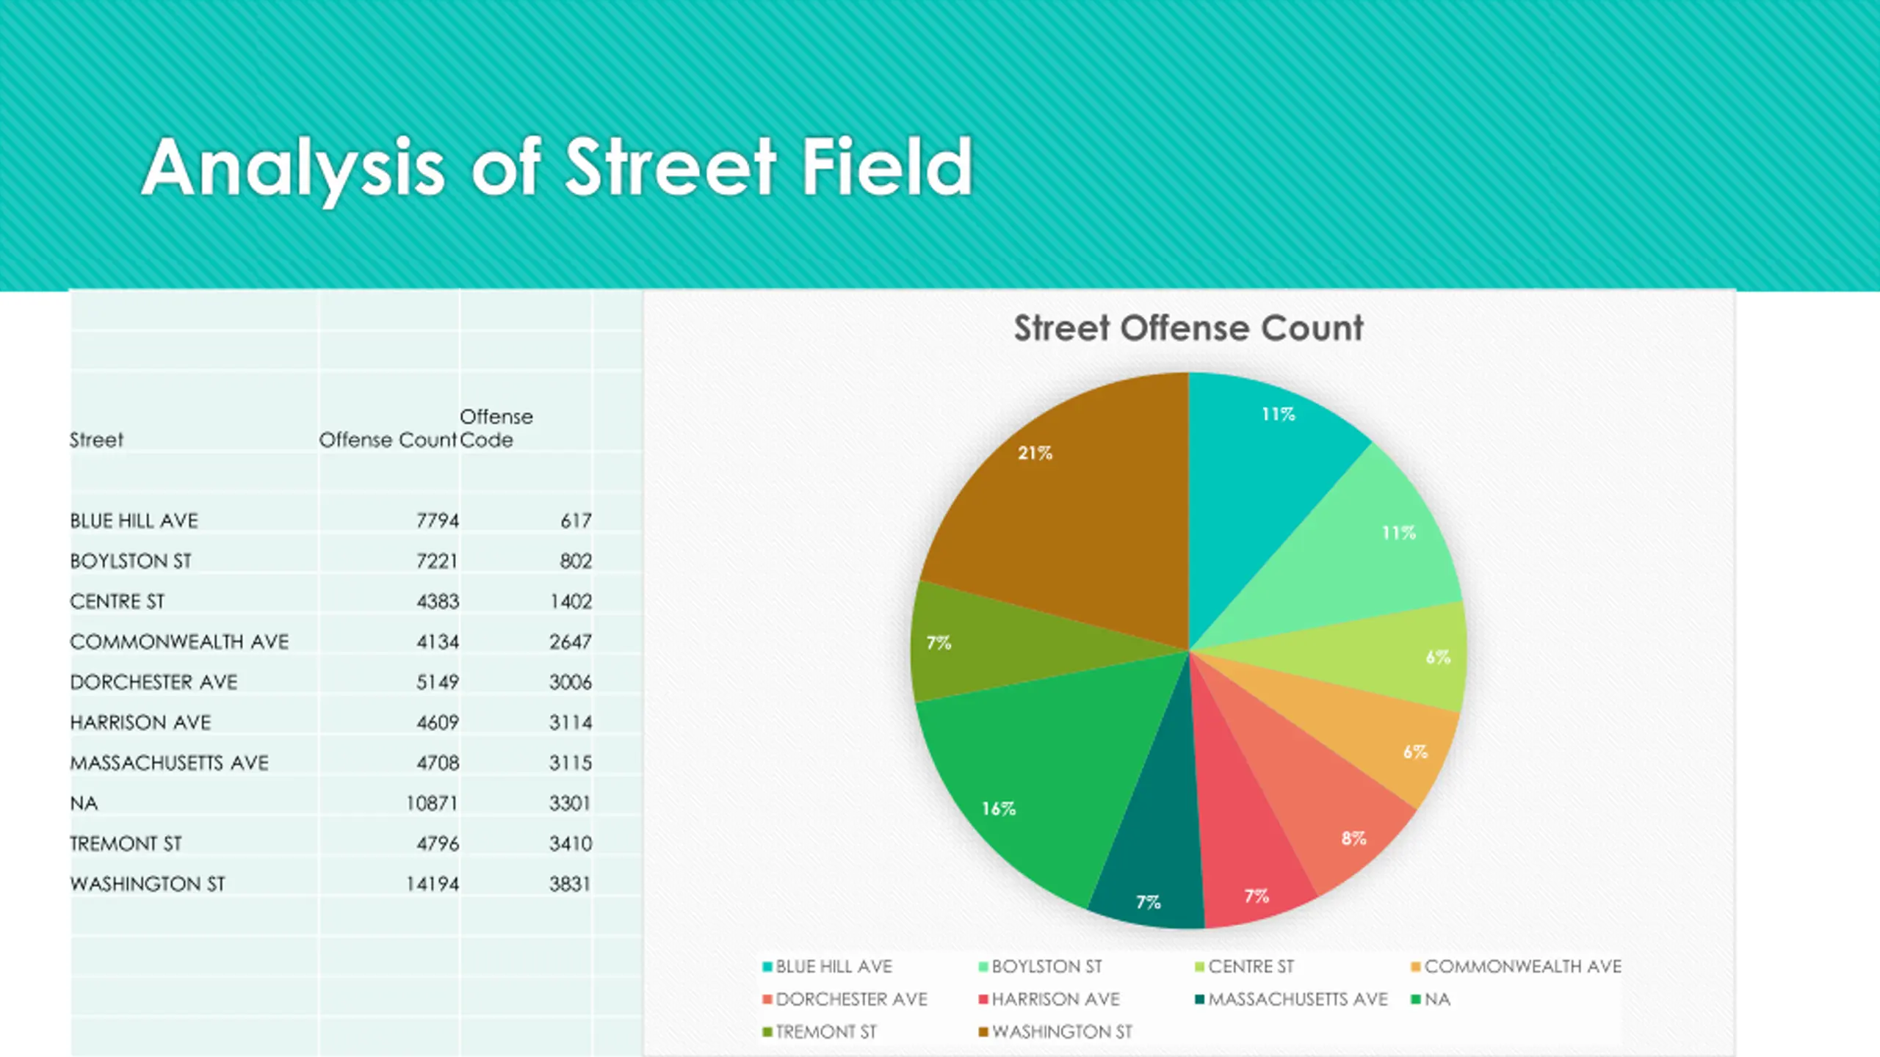The width and height of the screenshot is (1880, 1057).
Task: Click the BOYLSTON ST legend swatch
Action: coord(983,967)
